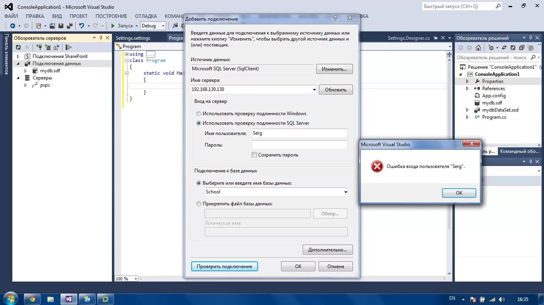Expand Подключения SharePoint node
The image size is (544, 305).
pos(18,56)
